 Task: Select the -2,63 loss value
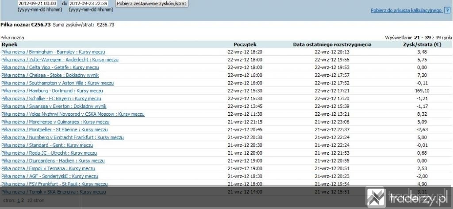(x=422, y=130)
